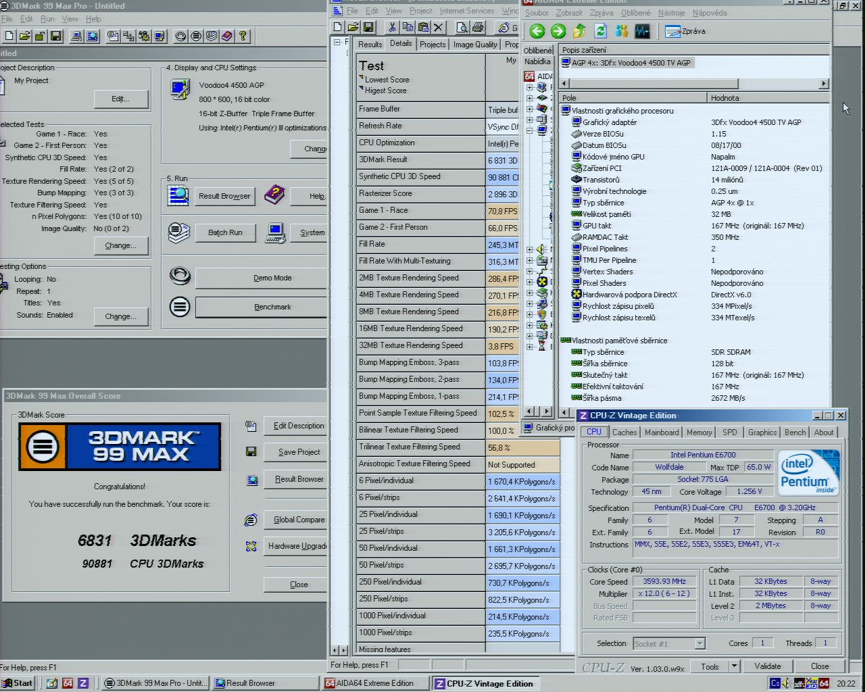Viewport: 865px width, 692px height.
Task: Click the Print icon in Result Browser toolbar
Action: click(x=478, y=27)
